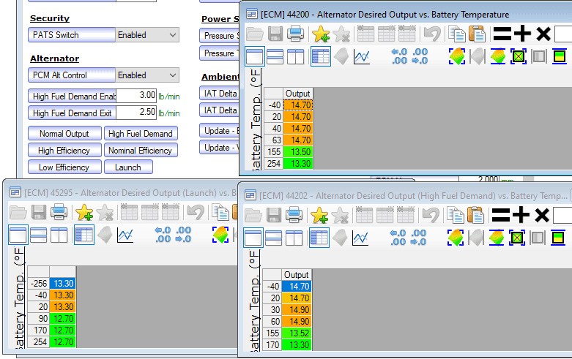572x359 pixels.
Task: Remove favorite star in 44200 window
Action: tap(341, 34)
